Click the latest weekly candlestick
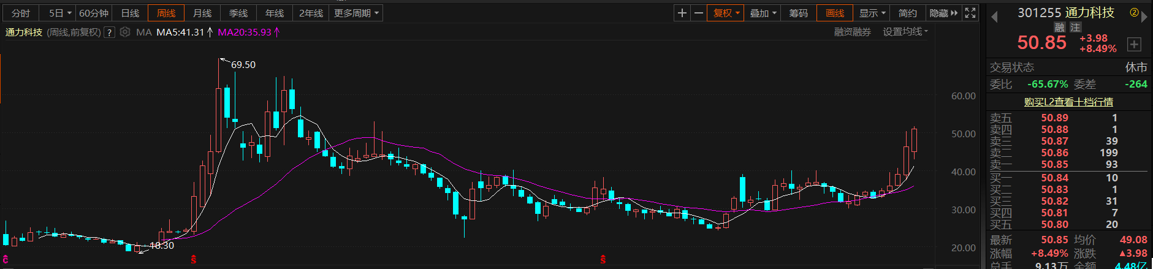 914,140
